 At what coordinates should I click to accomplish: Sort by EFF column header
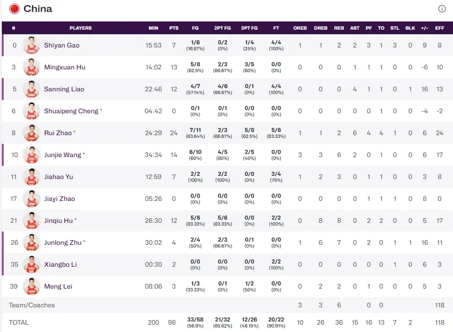coord(439,28)
